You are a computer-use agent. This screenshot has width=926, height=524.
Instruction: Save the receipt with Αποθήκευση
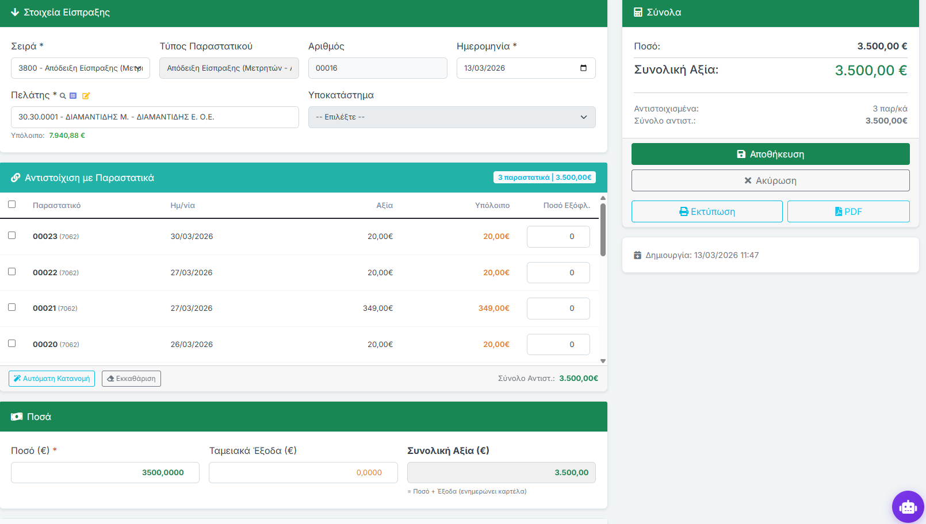pos(771,154)
